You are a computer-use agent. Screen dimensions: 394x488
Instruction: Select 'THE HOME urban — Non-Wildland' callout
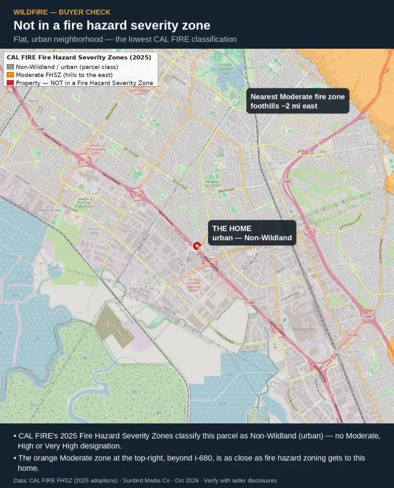(252, 233)
